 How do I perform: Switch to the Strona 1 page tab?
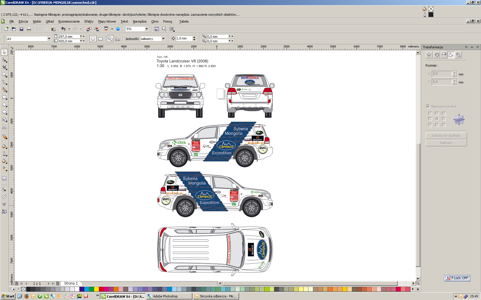coord(71,283)
